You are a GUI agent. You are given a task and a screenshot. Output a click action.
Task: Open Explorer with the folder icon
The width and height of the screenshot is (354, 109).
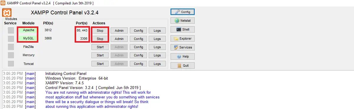(183, 38)
